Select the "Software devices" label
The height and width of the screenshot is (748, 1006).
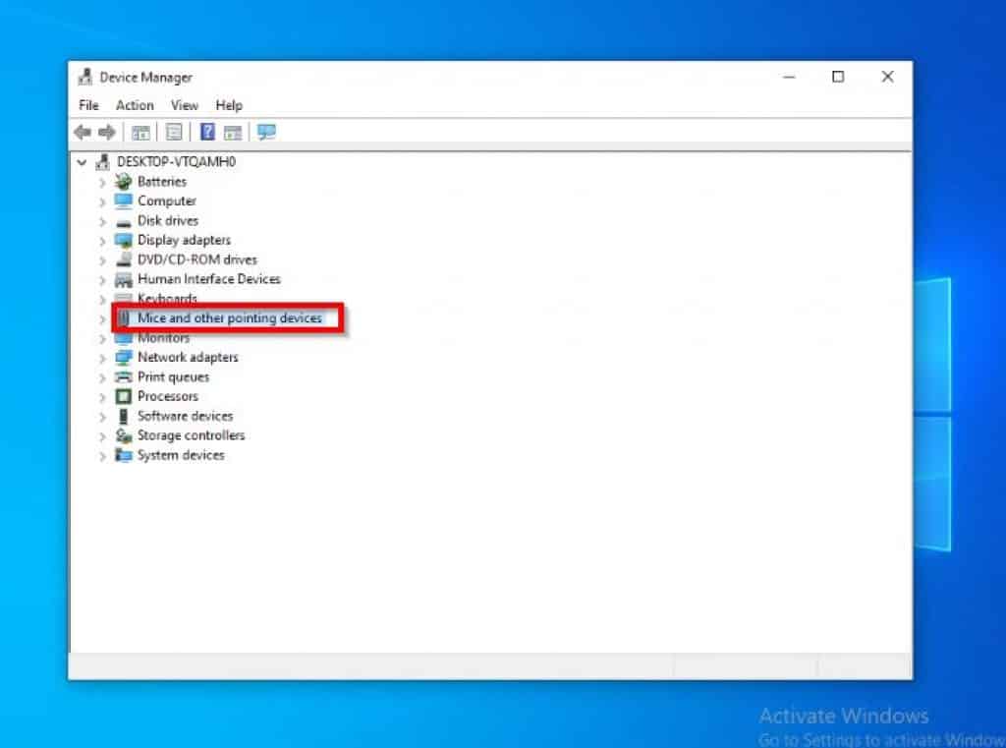click(185, 416)
